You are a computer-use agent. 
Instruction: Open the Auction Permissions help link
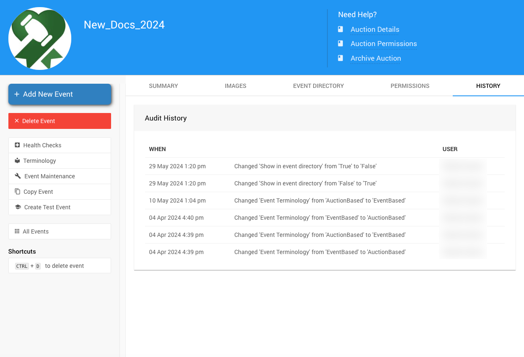[x=384, y=44]
